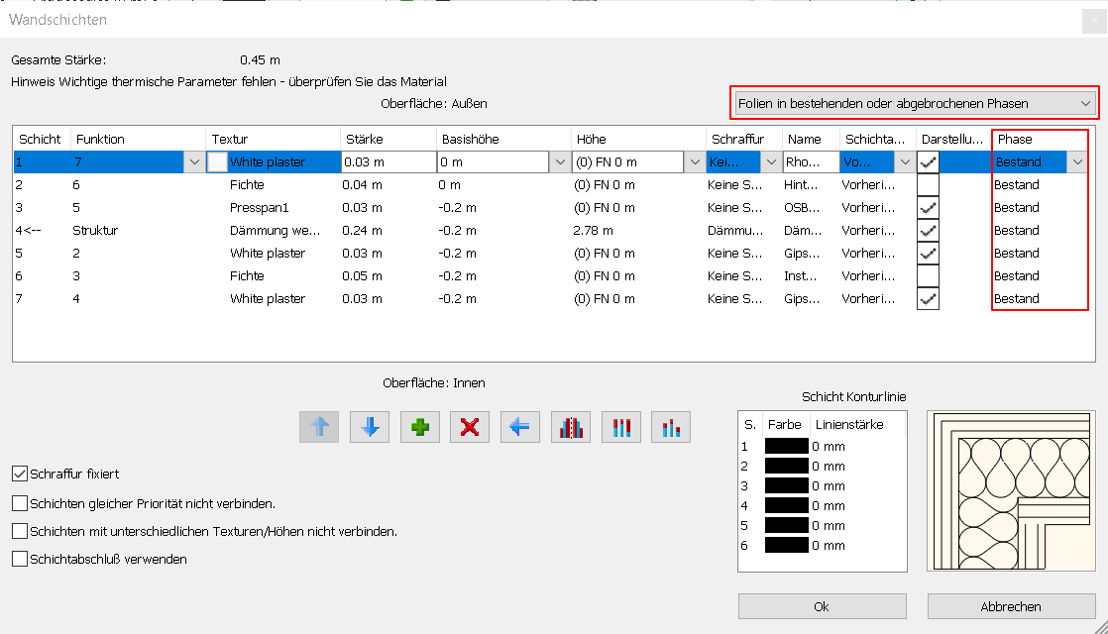Tick Schichten mit unterschiedlichen Texturen/Höhen nicht verbinden
The height and width of the screenshot is (634, 1108).
click(x=20, y=531)
